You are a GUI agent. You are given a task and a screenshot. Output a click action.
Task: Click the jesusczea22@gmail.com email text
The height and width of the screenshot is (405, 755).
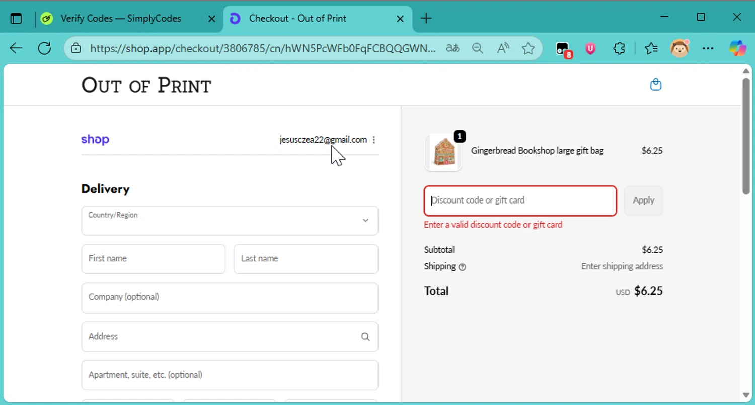click(x=323, y=140)
